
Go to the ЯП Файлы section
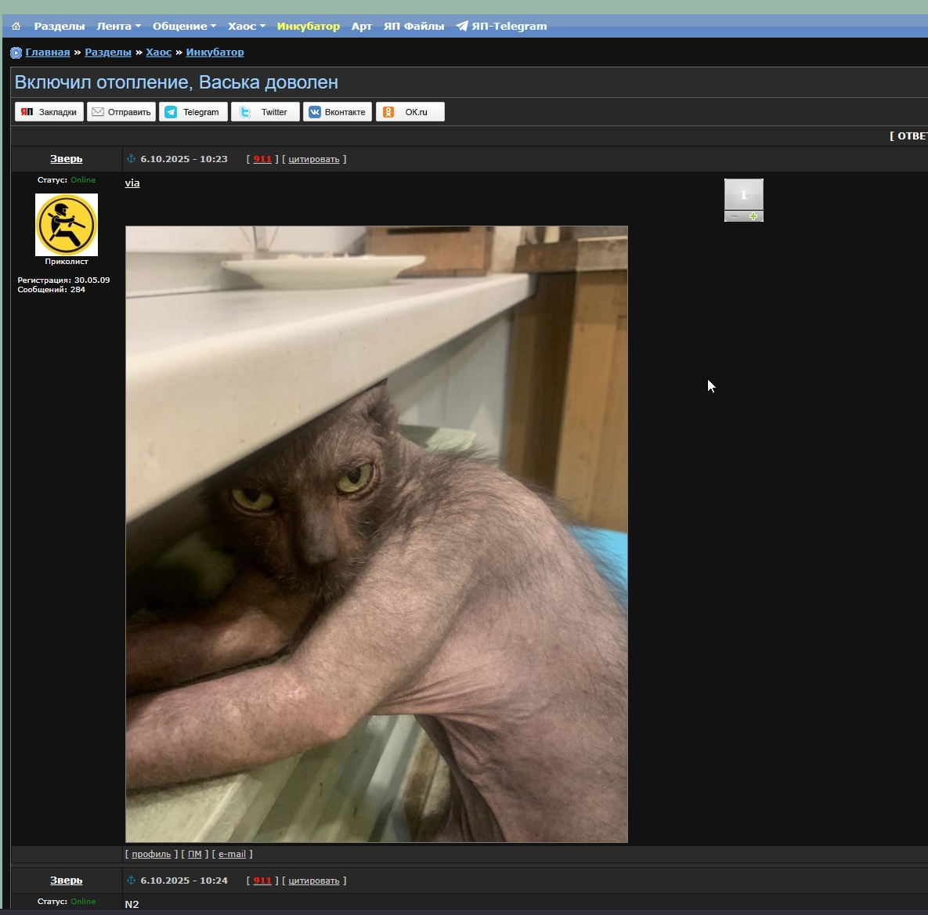click(x=413, y=27)
